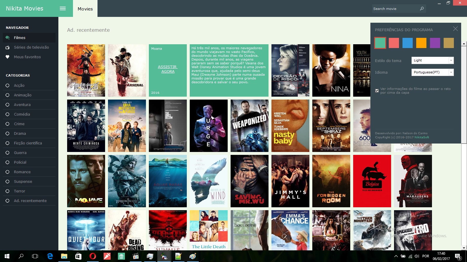The width and height of the screenshot is (467, 262).
Task: Open the Mente Criminosa poster
Action: 86,126
